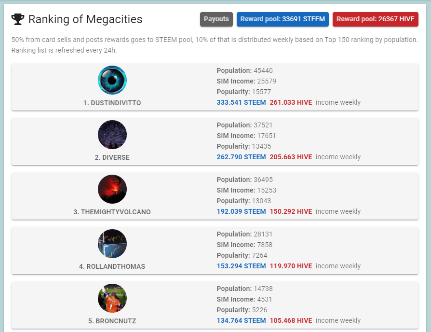
Task: Click the red HIVE reward pool button
Action: [376, 19]
